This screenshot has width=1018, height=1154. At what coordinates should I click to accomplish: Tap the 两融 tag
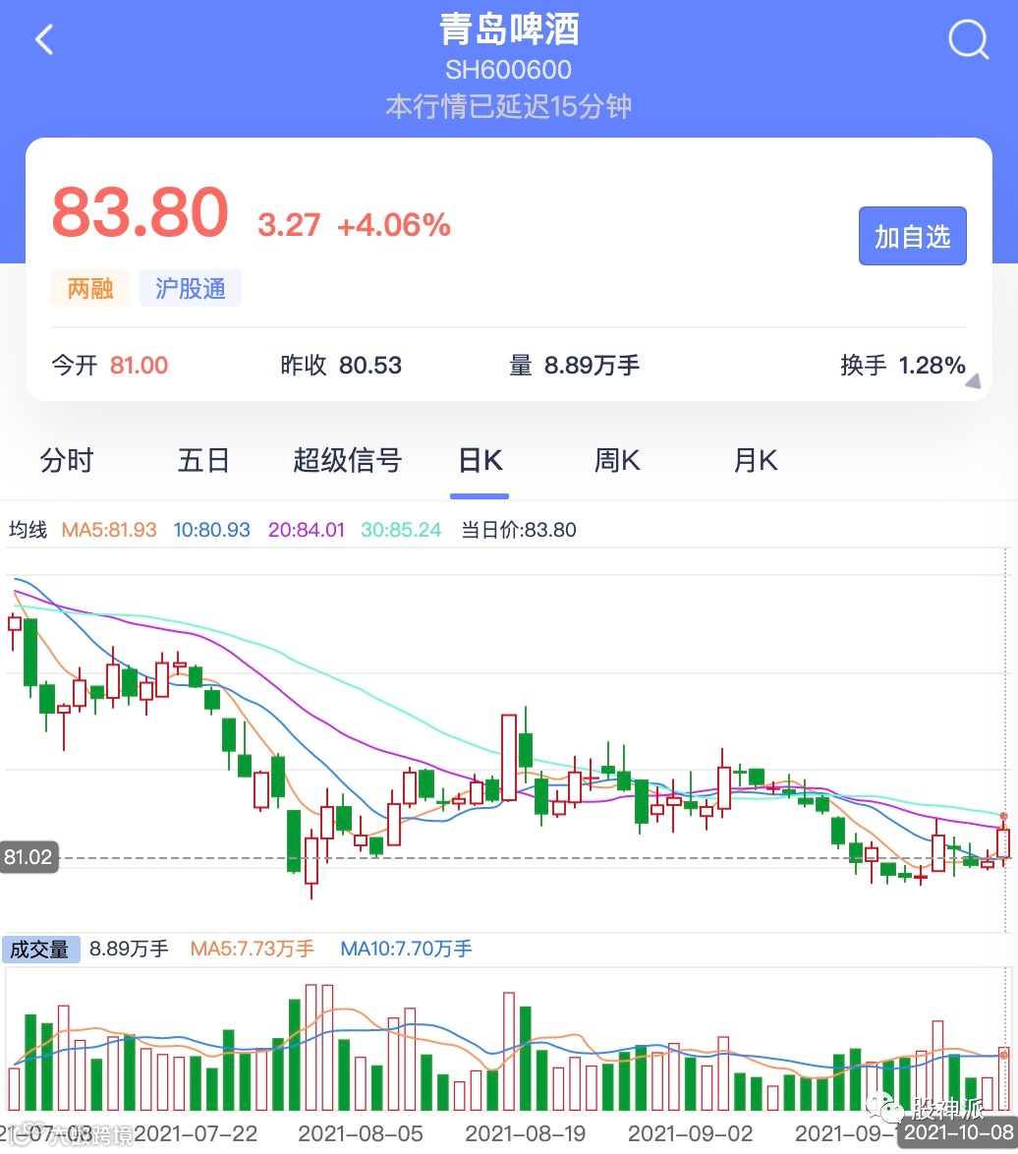point(89,289)
